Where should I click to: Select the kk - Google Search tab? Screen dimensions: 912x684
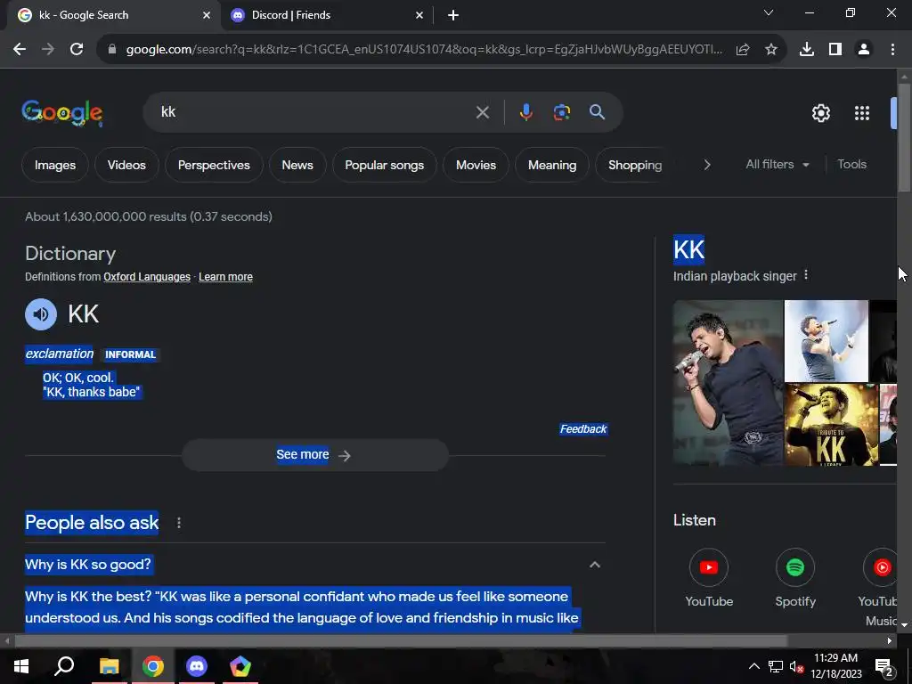[x=113, y=15]
